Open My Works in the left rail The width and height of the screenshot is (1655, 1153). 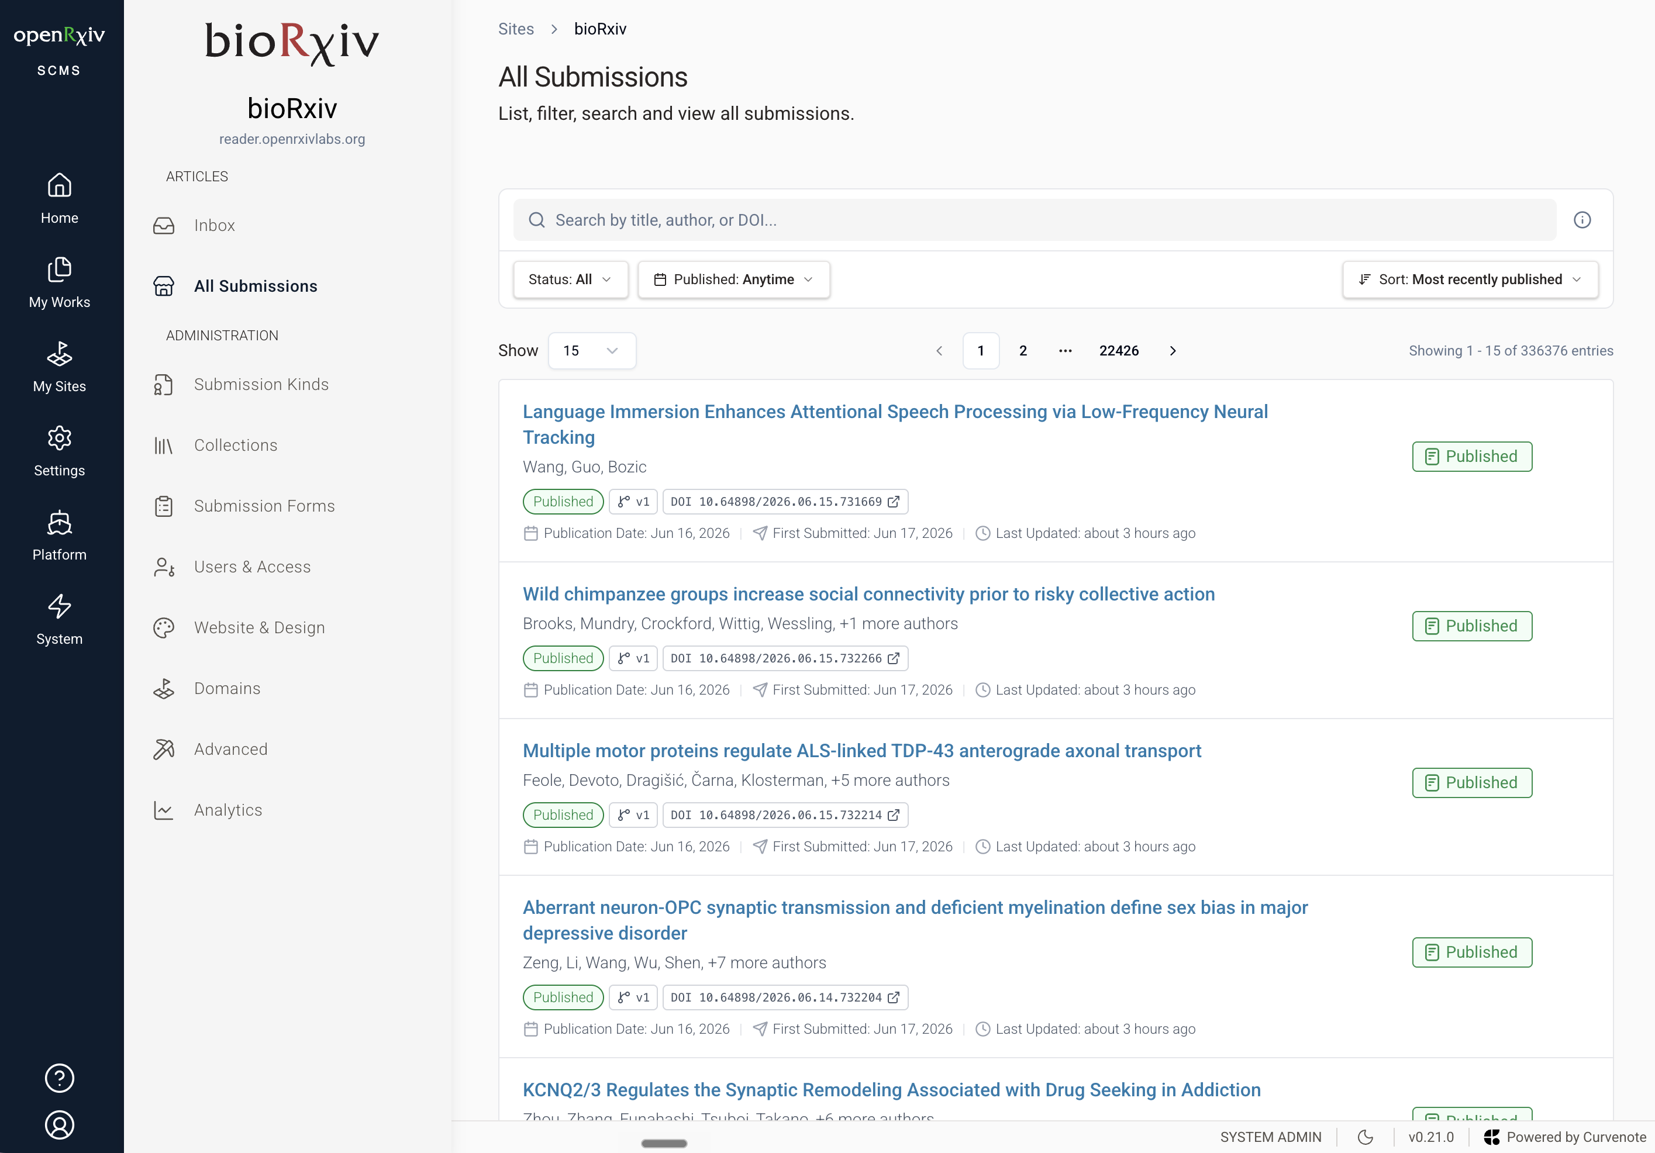pos(59,283)
